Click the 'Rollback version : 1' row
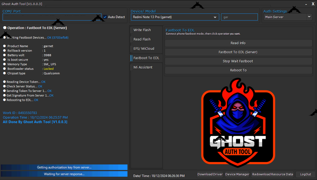Viewport: 317px width, 180px height. (24, 51)
